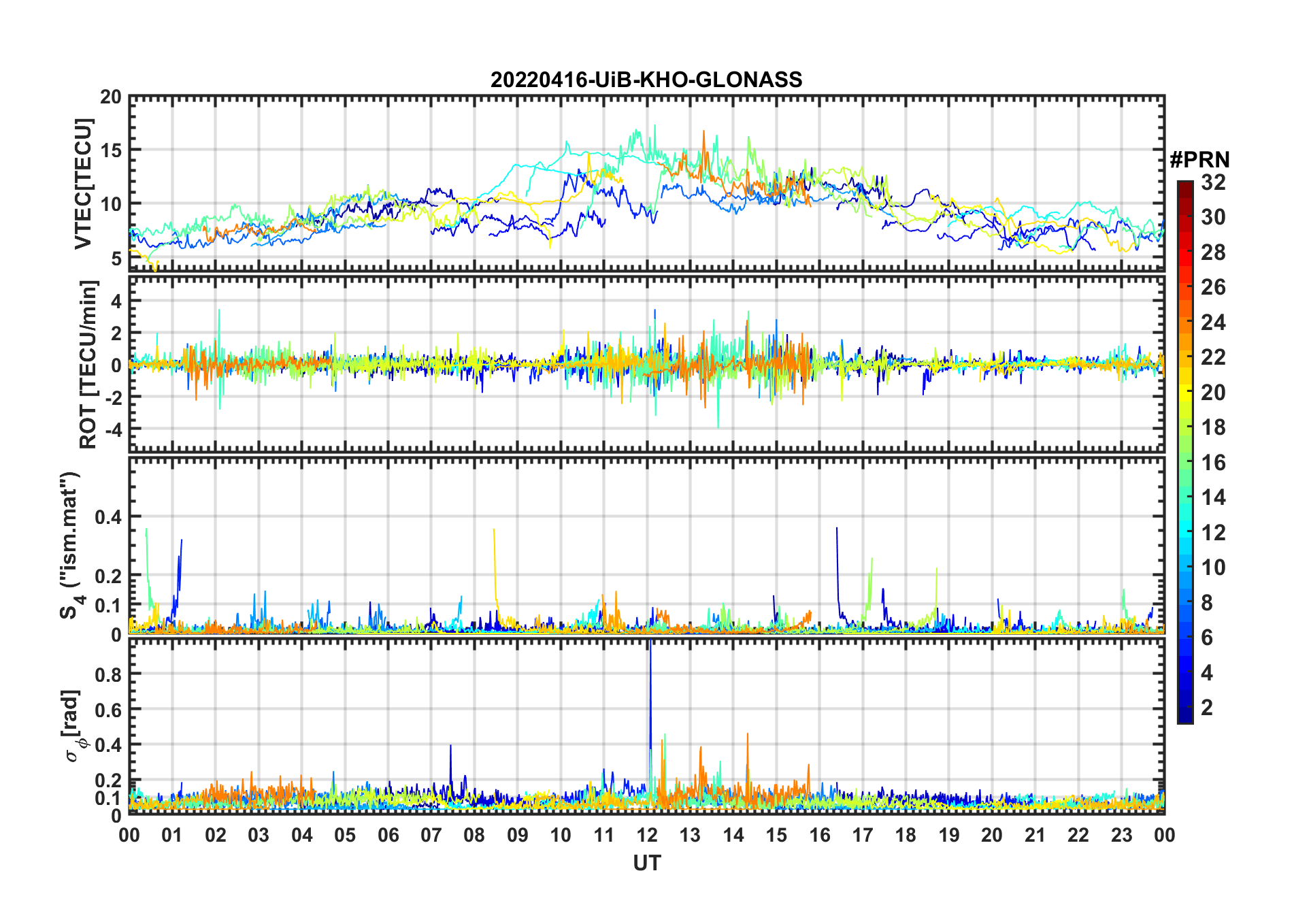Click the plot title 20220416-UiB-KHO-GLONASS
1294x905 pixels.
tap(646, 80)
